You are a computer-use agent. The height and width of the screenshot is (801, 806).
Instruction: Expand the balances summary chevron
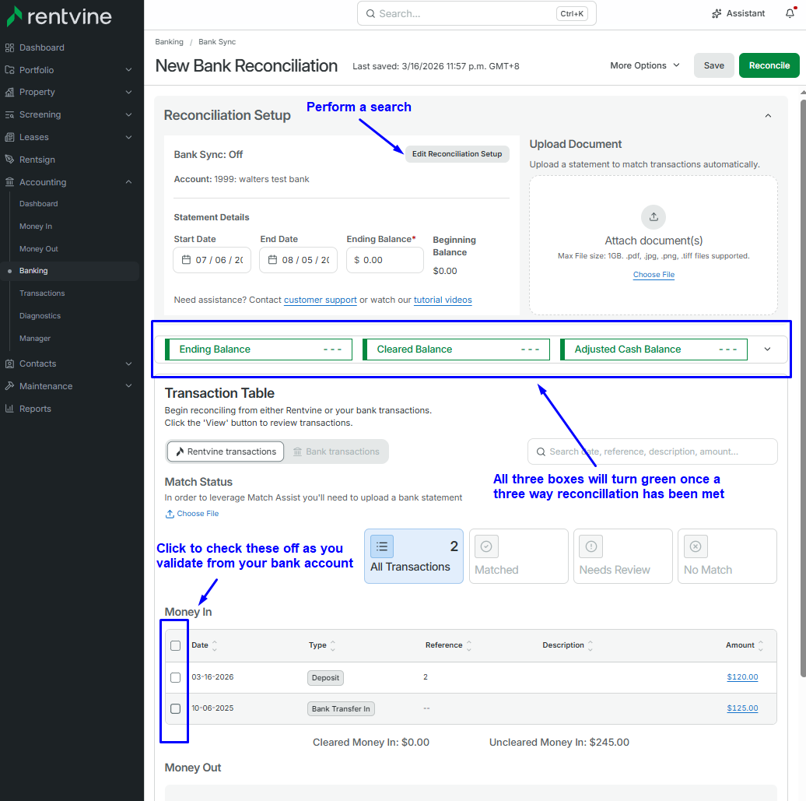click(x=767, y=350)
